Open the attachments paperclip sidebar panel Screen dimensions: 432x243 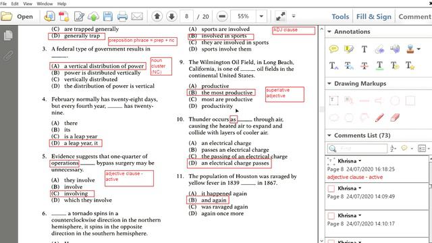click(x=8, y=55)
